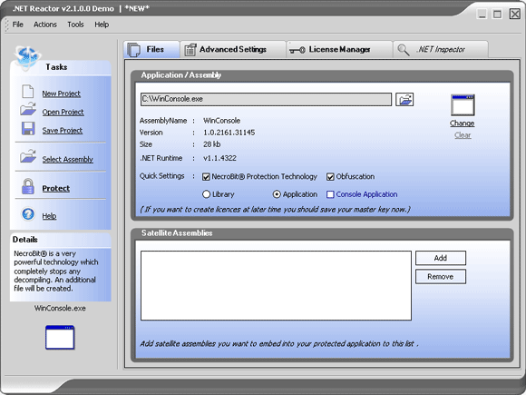This screenshot has width=526, height=395.
Task: Click the browse folder icon beside assembly path
Action: click(x=404, y=99)
